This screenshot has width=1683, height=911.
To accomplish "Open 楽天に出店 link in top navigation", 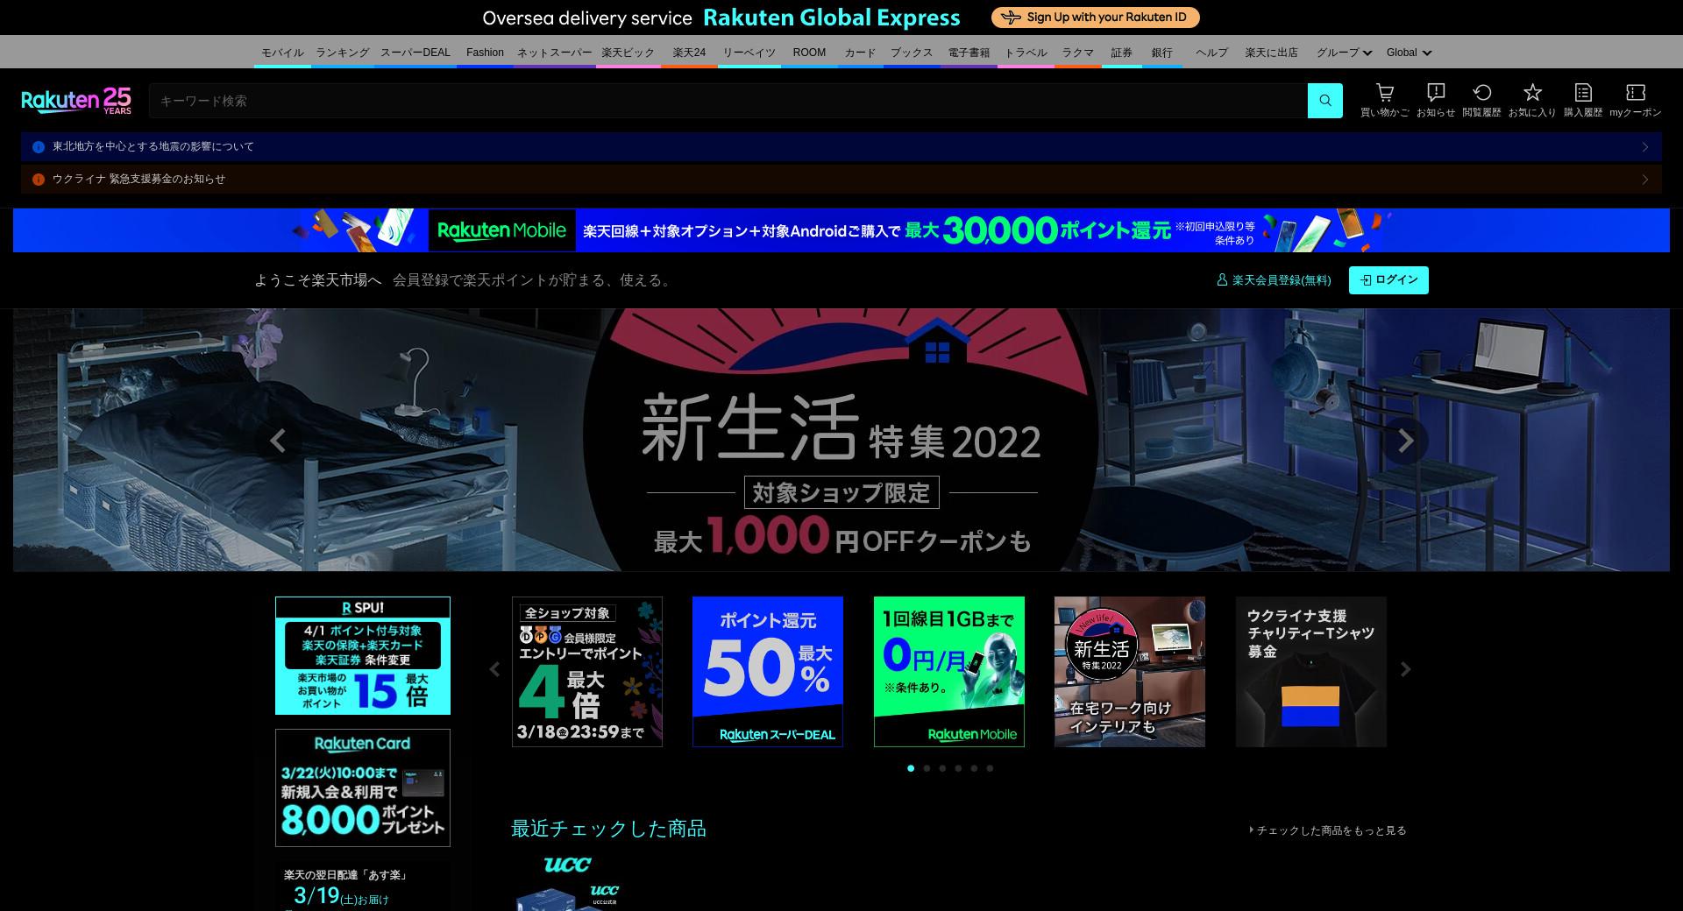I will click(x=1272, y=53).
